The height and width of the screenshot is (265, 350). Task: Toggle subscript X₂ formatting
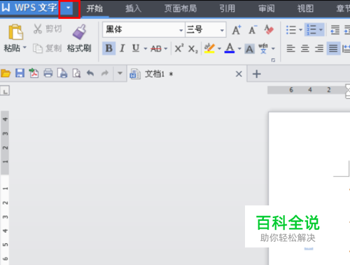click(x=193, y=49)
